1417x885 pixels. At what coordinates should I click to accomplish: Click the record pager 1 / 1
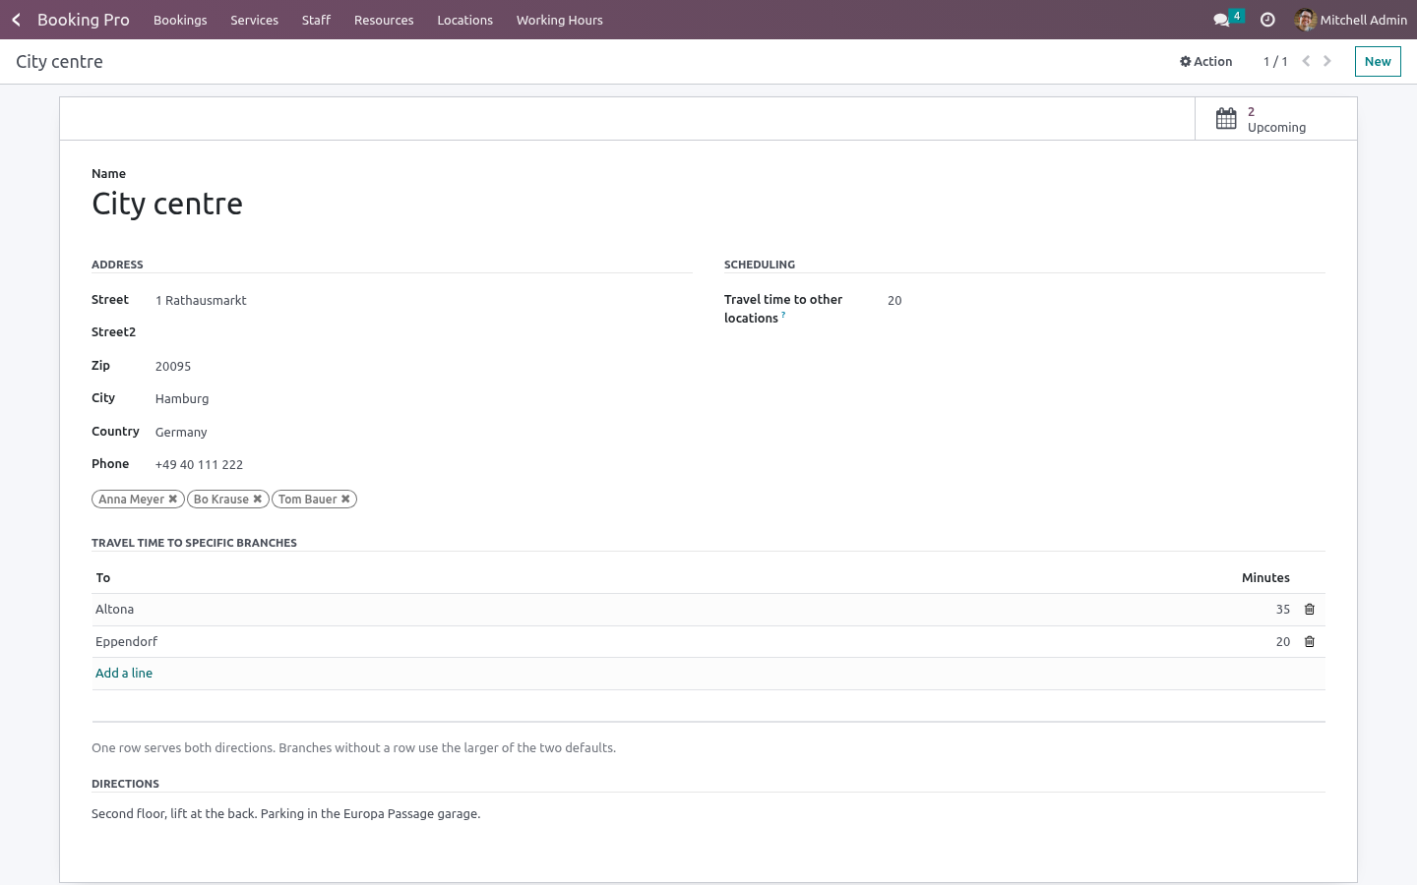[1275, 61]
